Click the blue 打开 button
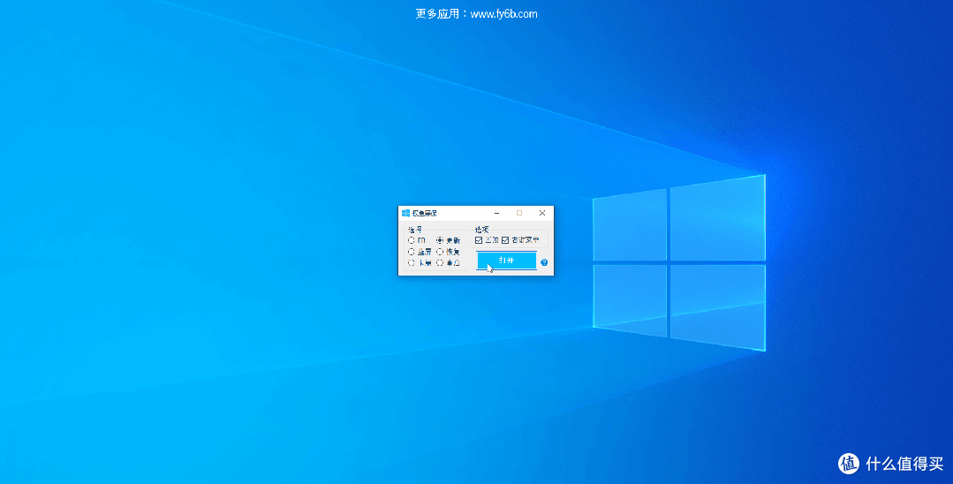Viewport: 953px width, 484px height. click(506, 261)
